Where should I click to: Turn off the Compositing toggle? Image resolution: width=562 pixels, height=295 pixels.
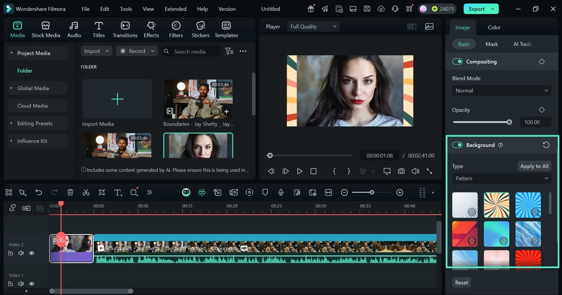coord(457,62)
